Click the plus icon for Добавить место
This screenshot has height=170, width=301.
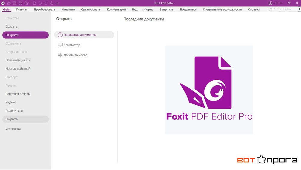tap(60, 55)
